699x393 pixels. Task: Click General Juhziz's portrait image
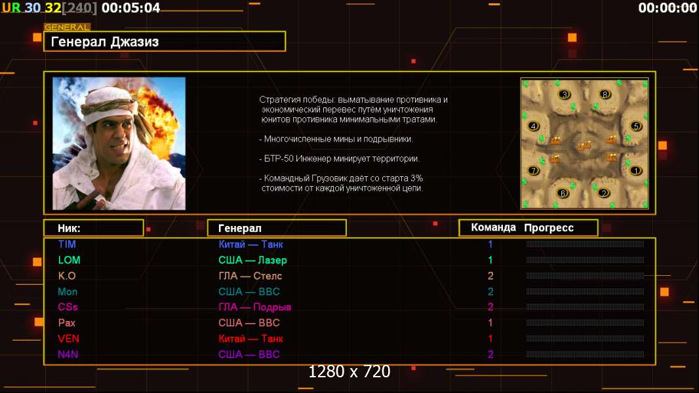tap(119, 143)
